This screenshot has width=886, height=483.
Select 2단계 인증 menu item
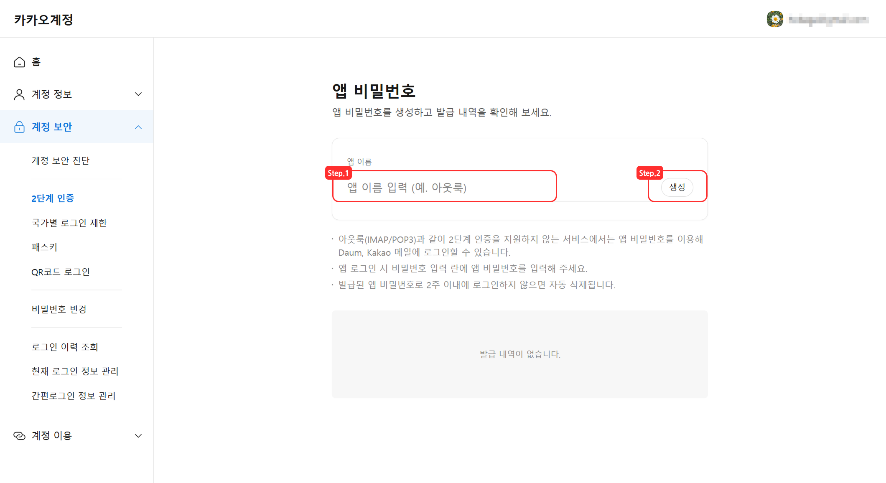pyautogui.click(x=53, y=198)
